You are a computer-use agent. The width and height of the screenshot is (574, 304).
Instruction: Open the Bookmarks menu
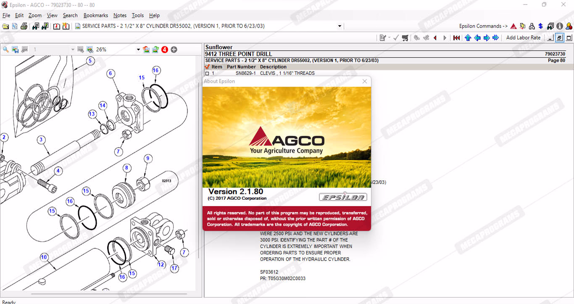95,16
